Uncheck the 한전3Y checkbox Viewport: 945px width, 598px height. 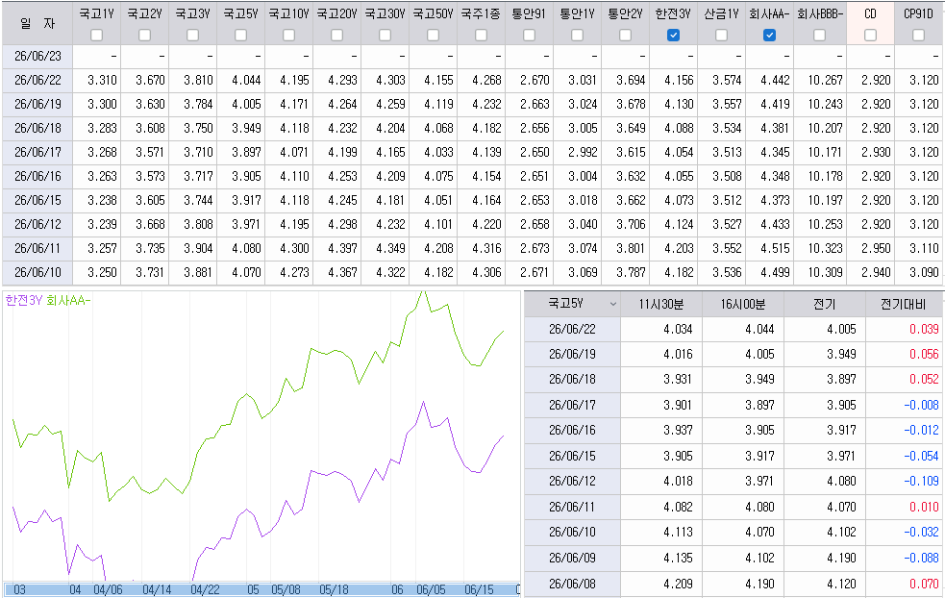pos(673,36)
